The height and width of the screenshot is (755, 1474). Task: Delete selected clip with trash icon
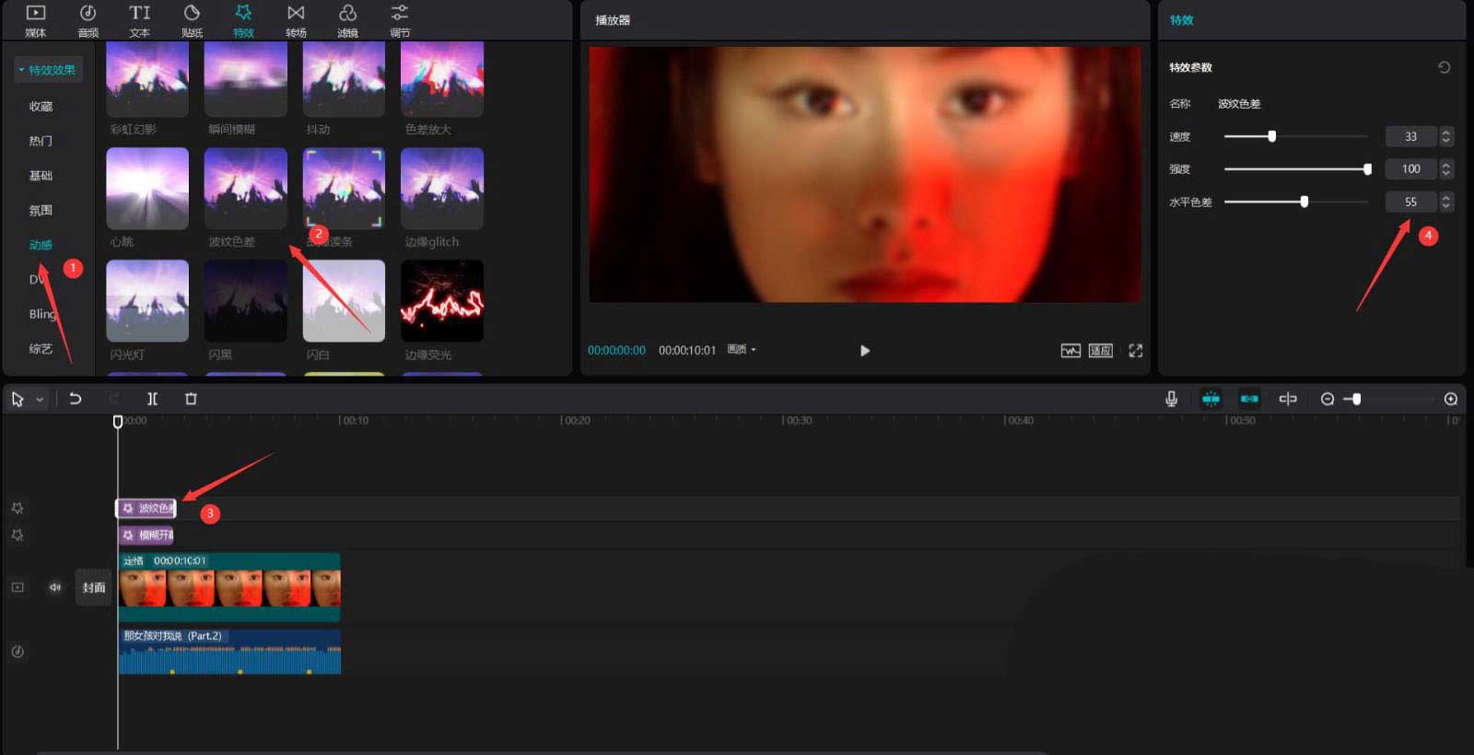tap(191, 399)
